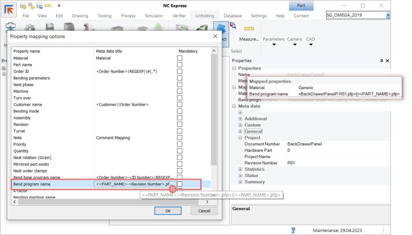Click the magnifier search icon beside Select
The height and width of the screenshot is (235, 412).
233,26
